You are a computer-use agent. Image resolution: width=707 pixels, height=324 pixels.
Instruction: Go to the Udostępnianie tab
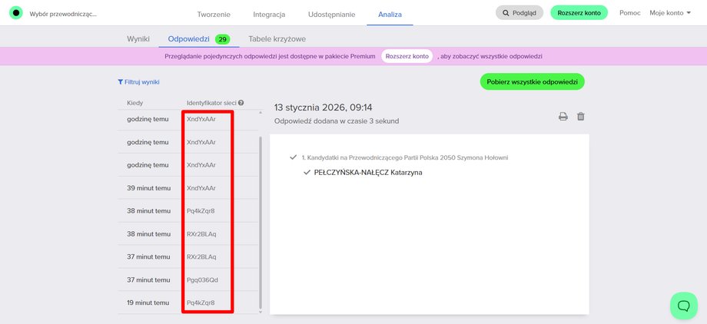coord(331,15)
